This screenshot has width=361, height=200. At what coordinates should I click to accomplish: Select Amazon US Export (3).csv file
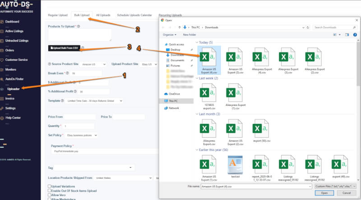(235, 60)
